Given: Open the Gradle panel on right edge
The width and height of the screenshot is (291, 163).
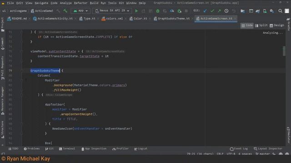Looking at the screenshot, I should coord(288,24).
